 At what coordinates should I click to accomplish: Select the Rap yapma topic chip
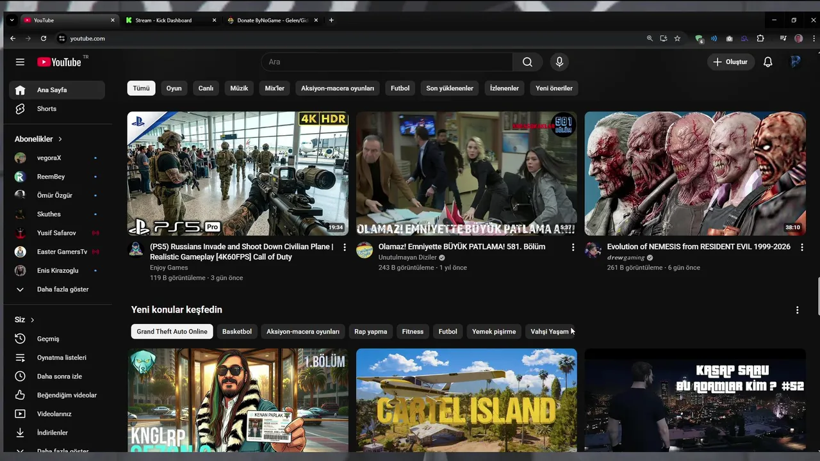[x=371, y=332]
